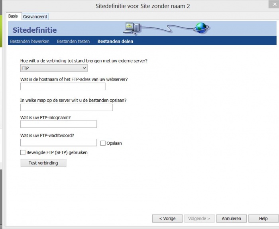
Task: Click the Volgende button
Action: (199, 219)
